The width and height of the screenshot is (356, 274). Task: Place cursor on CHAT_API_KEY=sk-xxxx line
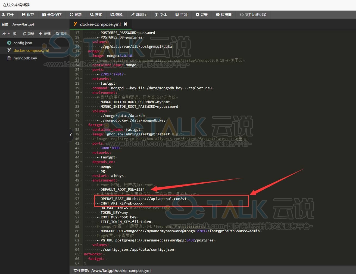pyautogui.click(x=121, y=203)
